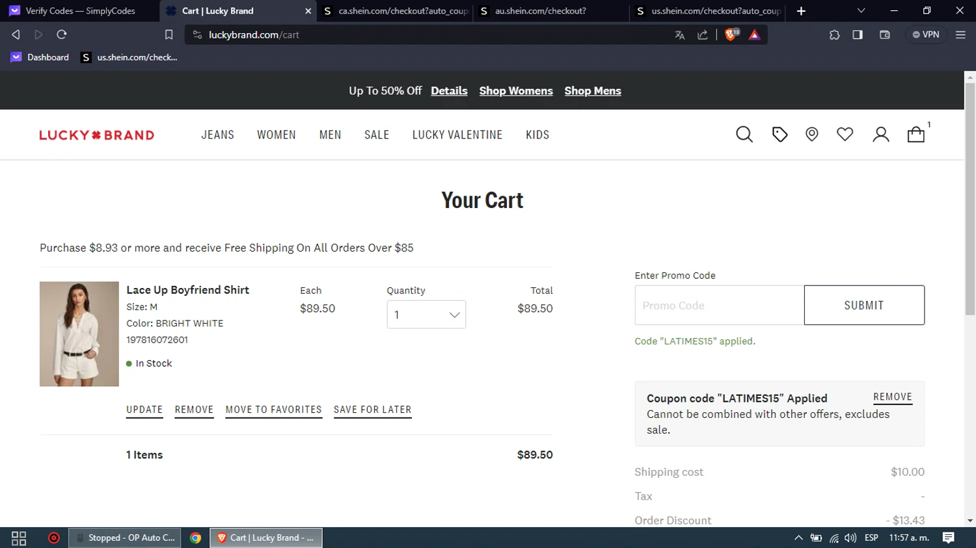Open the notification center icon
This screenshot has width=976, height=548.
coord(949,538)
